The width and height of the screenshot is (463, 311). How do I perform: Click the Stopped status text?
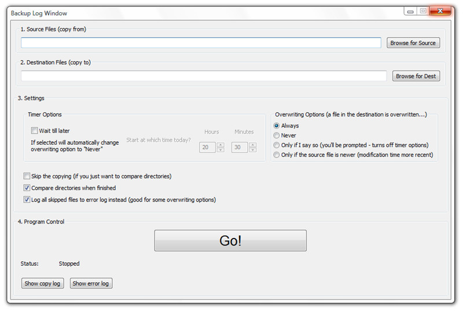tap(69, 264)
